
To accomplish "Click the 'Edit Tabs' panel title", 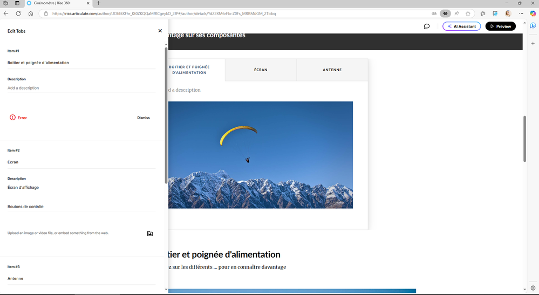I will [17, 31].
